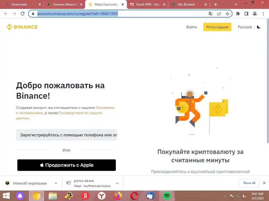Click the Chrome icon in the taskbar
This screenshot has height=201, width=269.
(x=36, y=196)
